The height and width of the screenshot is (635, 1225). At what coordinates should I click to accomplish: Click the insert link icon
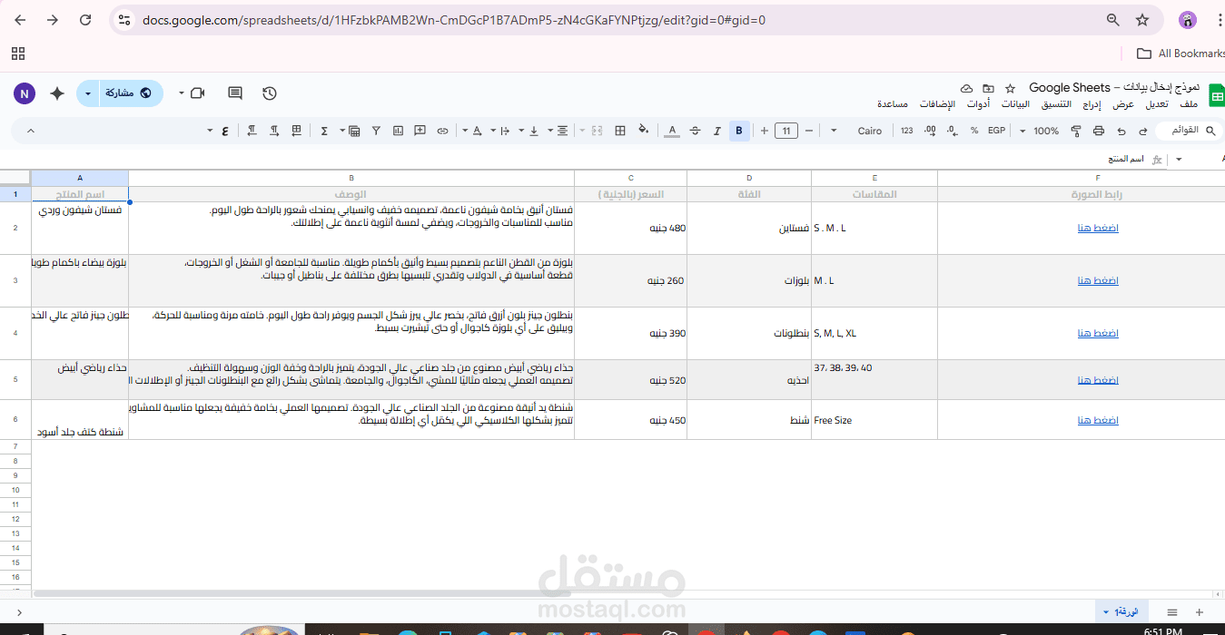click(442, 132)
